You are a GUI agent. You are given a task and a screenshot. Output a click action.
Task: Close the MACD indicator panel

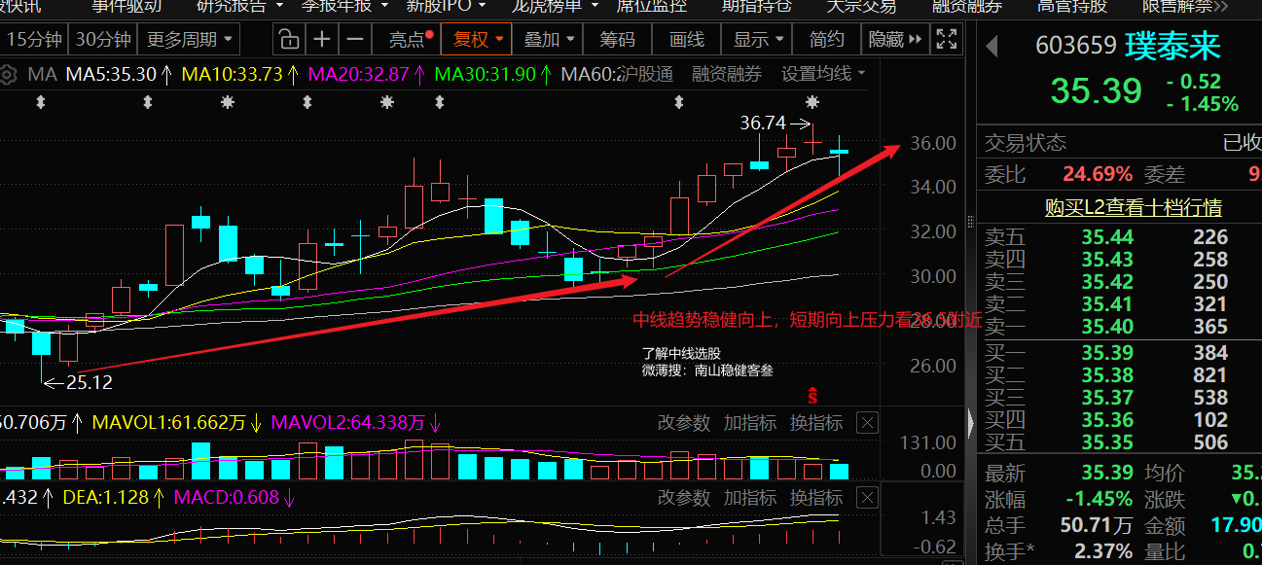(x=867, y=497)
